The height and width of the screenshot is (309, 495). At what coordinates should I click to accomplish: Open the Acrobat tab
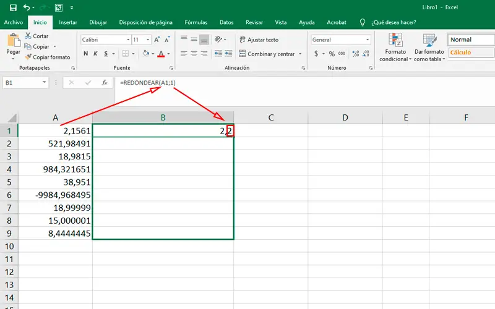(x=337, y=22)
